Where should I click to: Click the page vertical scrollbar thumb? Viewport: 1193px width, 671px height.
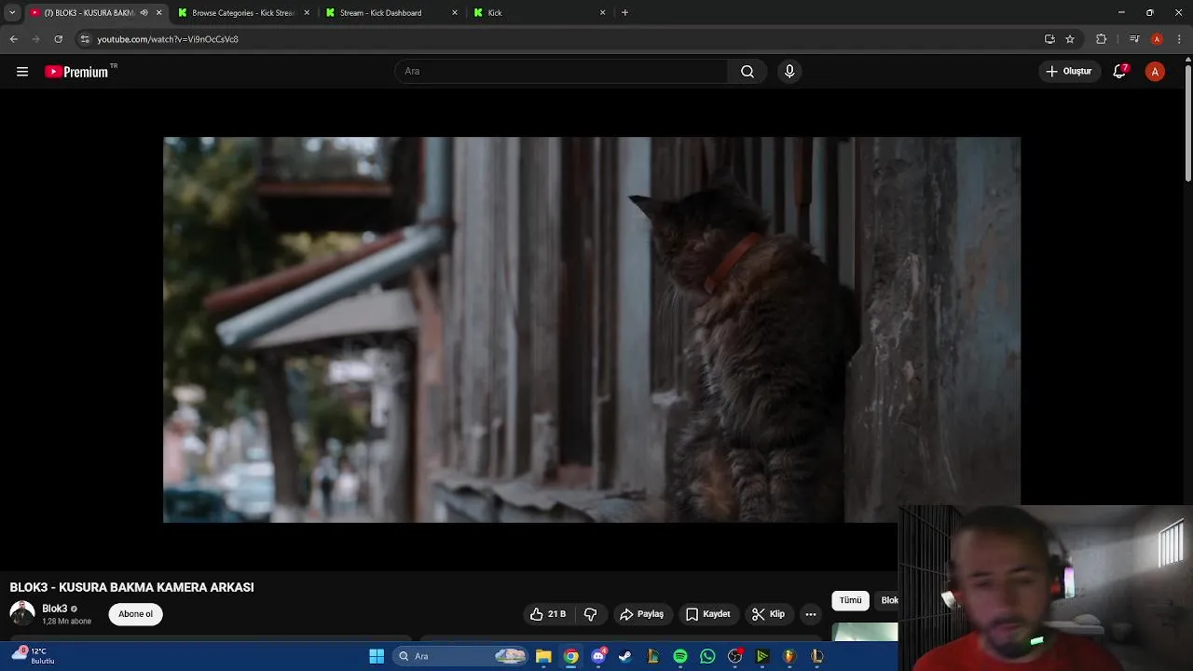coord(1188,121)
